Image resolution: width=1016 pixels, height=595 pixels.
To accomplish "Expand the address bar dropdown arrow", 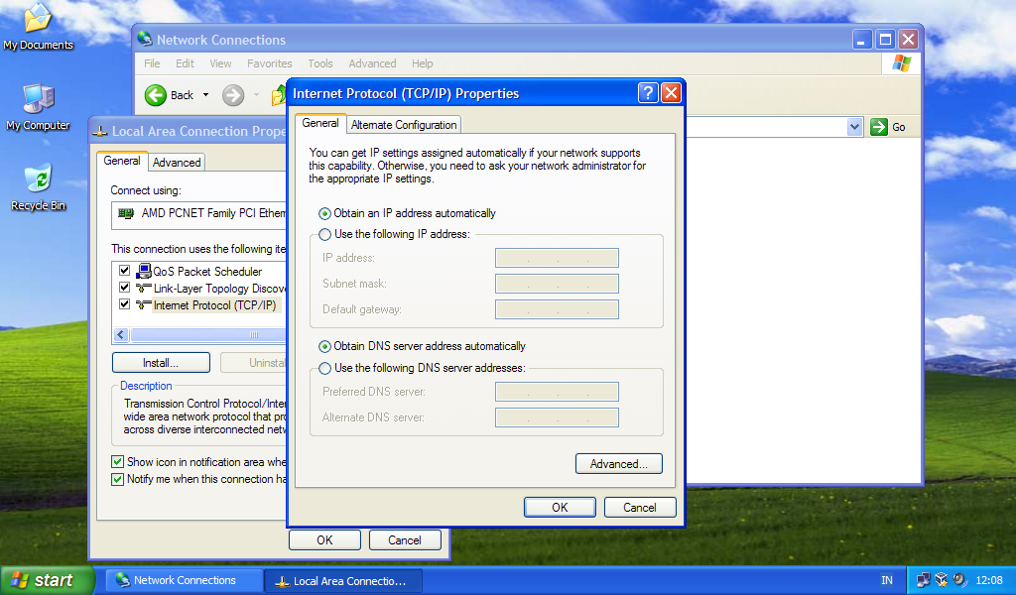I will click(854, 127).
